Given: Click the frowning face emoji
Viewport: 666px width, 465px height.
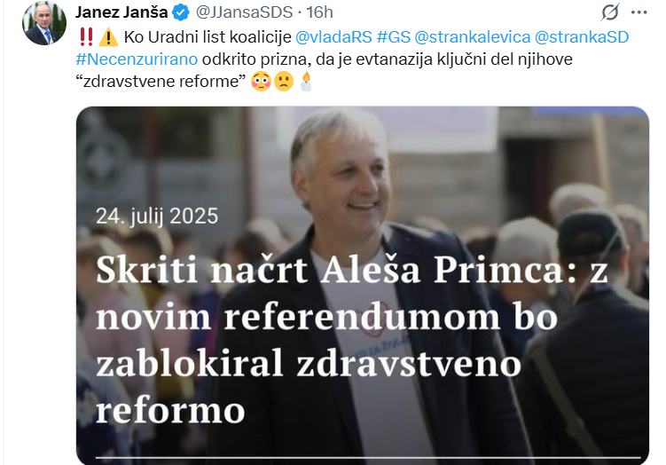Looking at the screenshot, I should 283,81.
